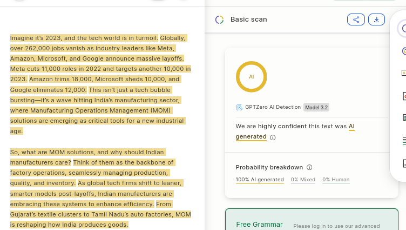Select the 100% AI generated tab
Image resolution: width=406 pixels, height=230 pixels.
coord(260,180)
